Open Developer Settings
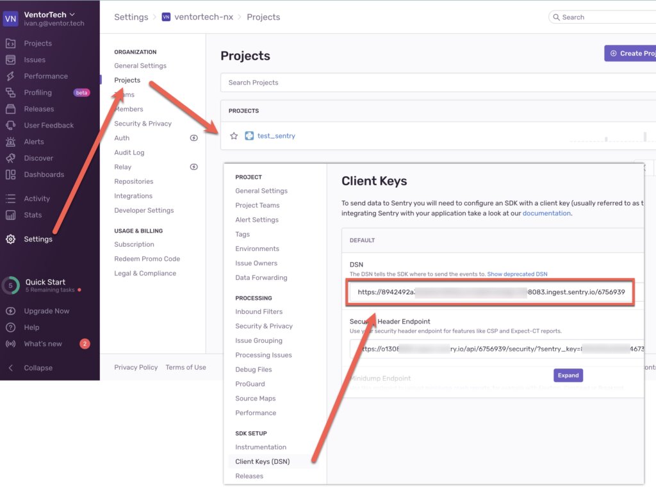 [144, 210]
